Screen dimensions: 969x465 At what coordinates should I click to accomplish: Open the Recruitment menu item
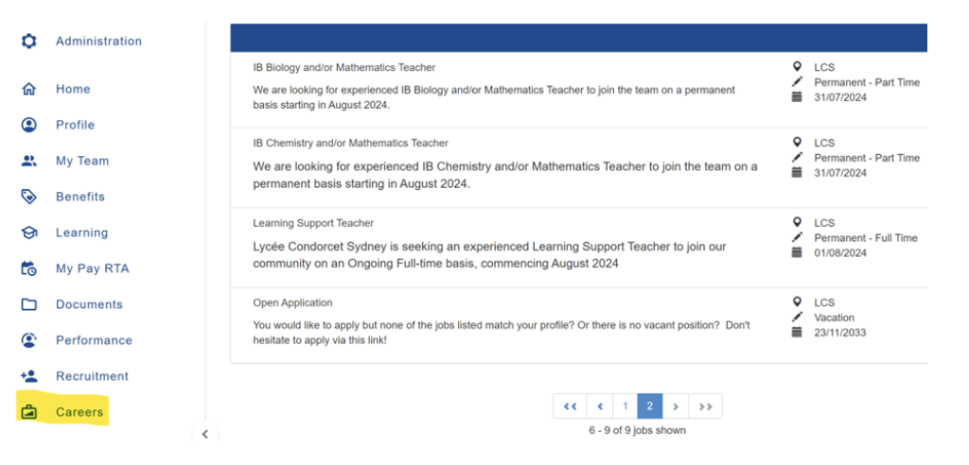(x=92, y=376)
